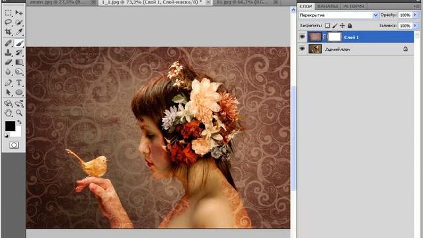Switch to the Слои tab

[305, 6]
